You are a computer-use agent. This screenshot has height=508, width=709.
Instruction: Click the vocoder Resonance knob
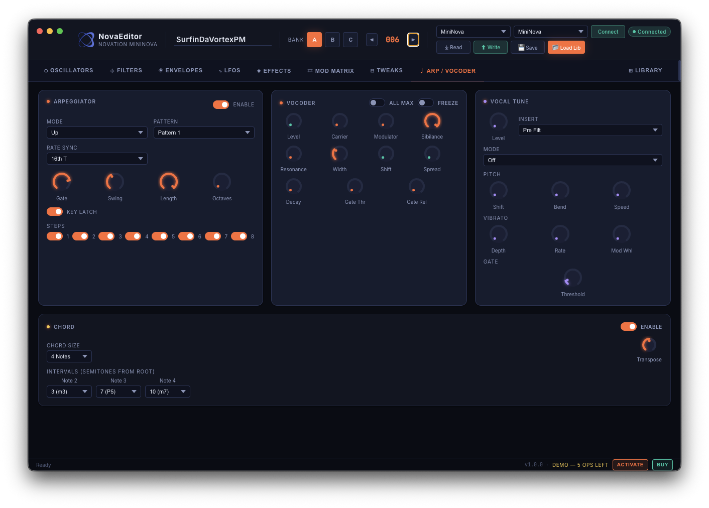coord(294,154)
